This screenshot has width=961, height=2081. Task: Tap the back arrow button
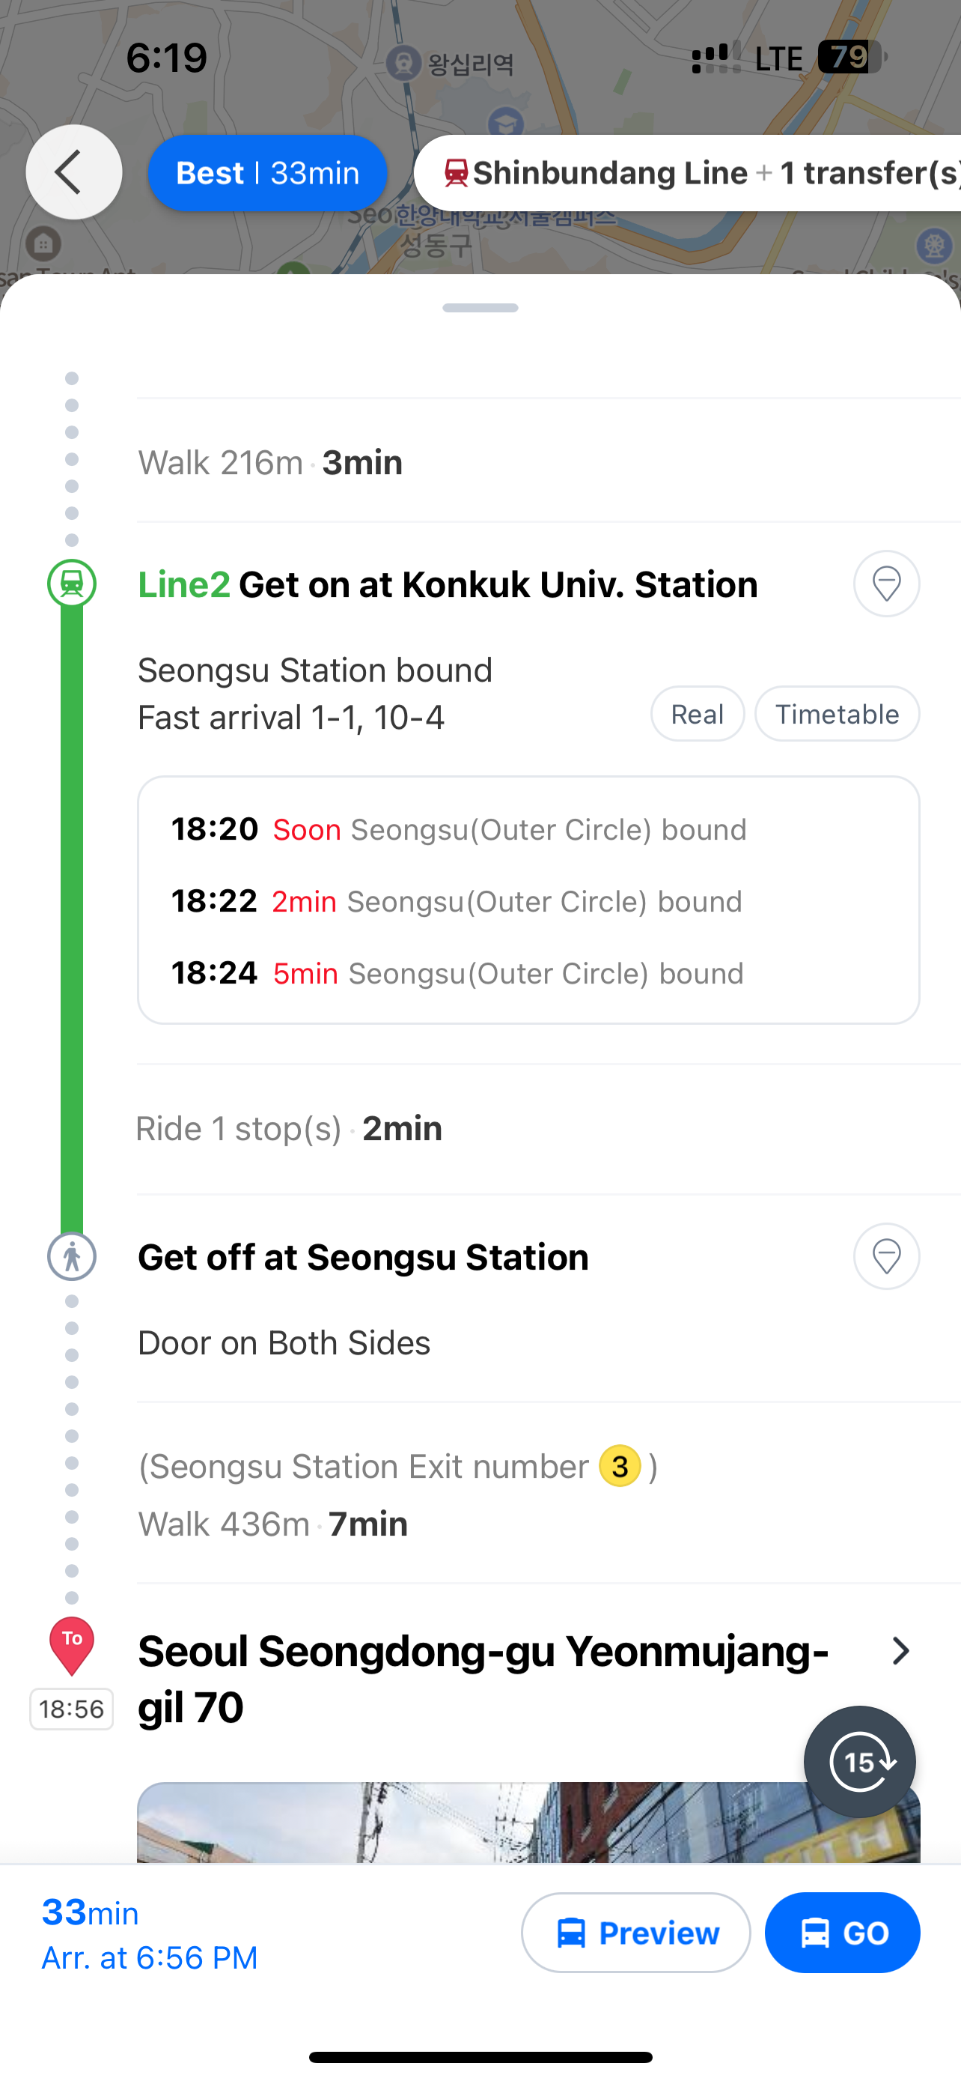[73, 172]
